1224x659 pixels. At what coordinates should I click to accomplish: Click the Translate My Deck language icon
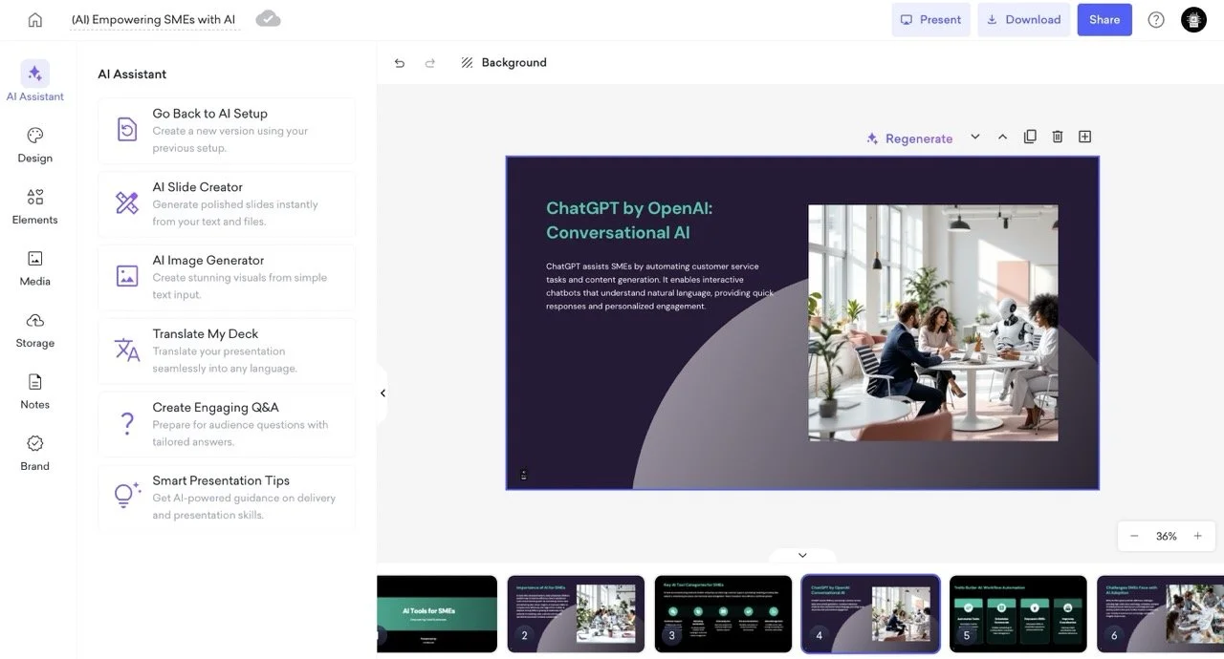click(x=127, y=350)
